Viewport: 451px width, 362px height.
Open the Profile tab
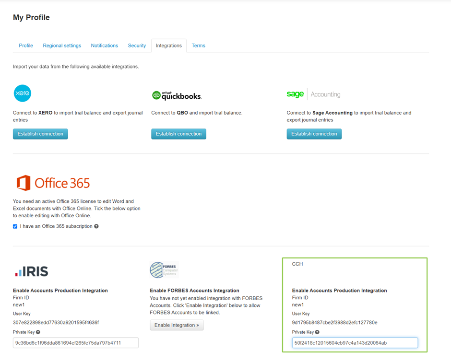point(26,46)
